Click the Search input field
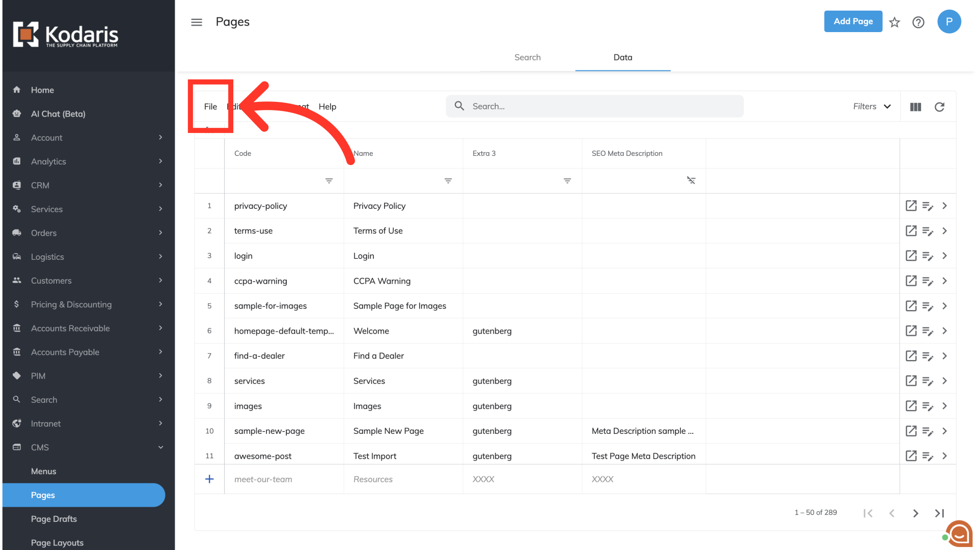 (601, 106)
